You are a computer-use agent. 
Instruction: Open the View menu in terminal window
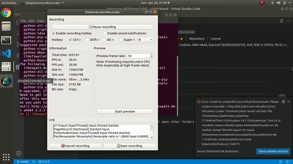(x=41, y=21)
